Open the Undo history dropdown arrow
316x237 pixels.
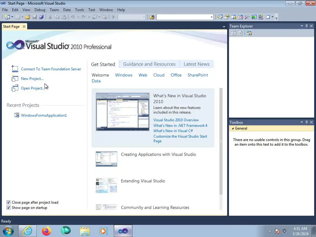78,17
